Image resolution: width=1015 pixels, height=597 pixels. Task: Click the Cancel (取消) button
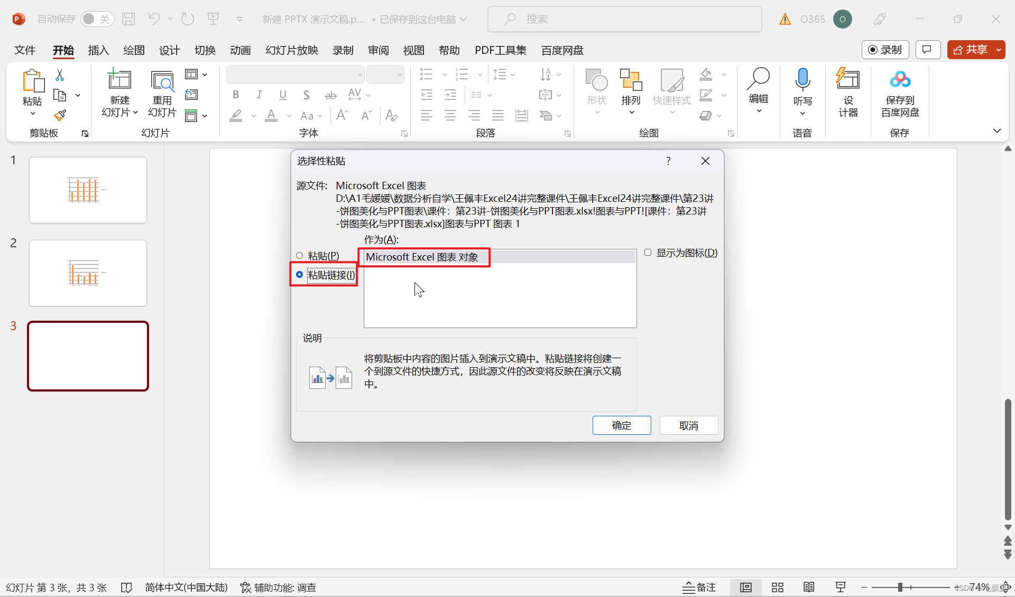(x=688, y=425)
